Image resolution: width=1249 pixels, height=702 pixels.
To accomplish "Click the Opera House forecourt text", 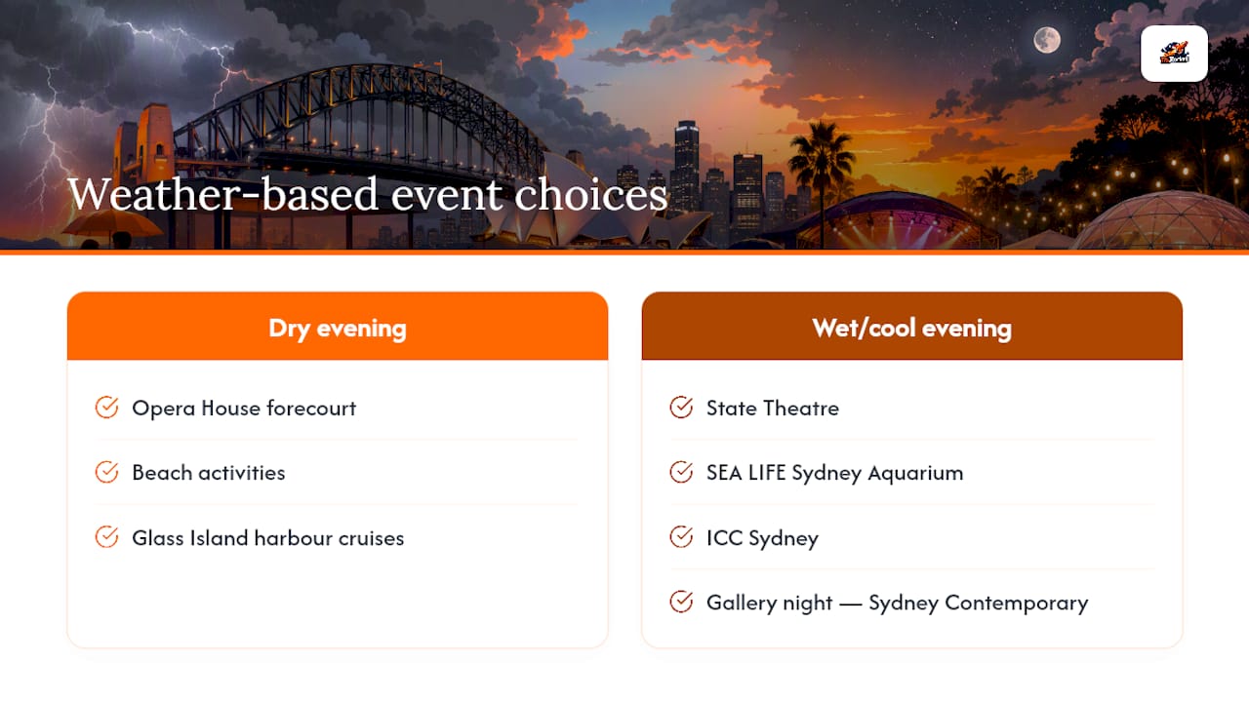I will pyautogui.click(x=244, y=408).
